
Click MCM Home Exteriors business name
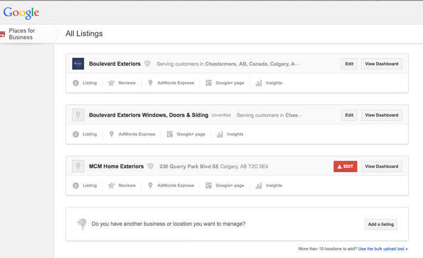116,166
